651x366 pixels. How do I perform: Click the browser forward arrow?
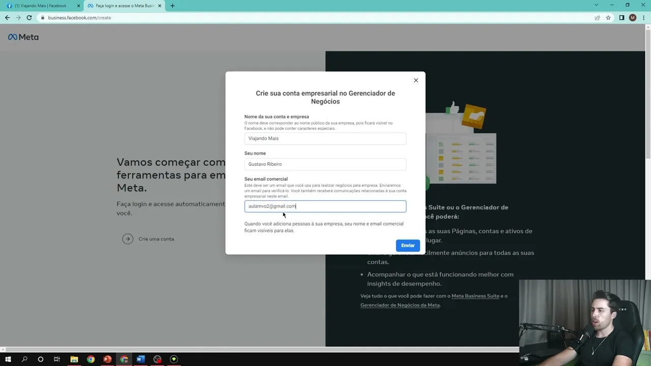pos(18,18)
